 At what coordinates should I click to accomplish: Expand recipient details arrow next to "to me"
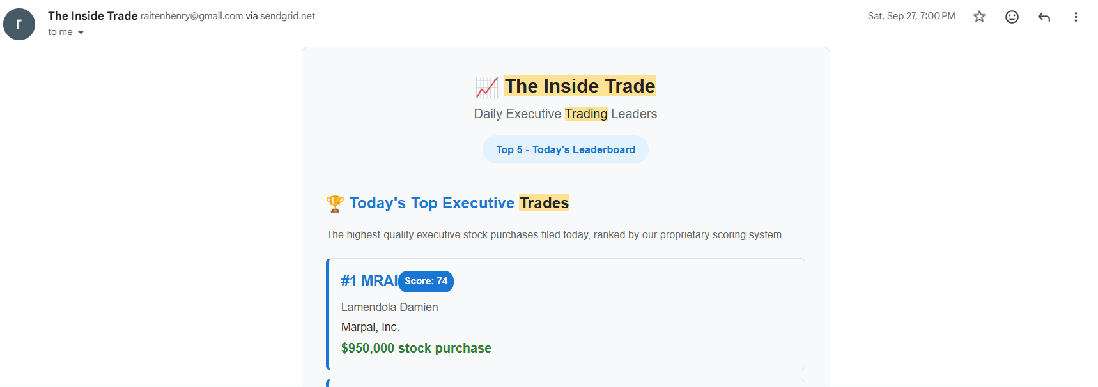point(81,33)
